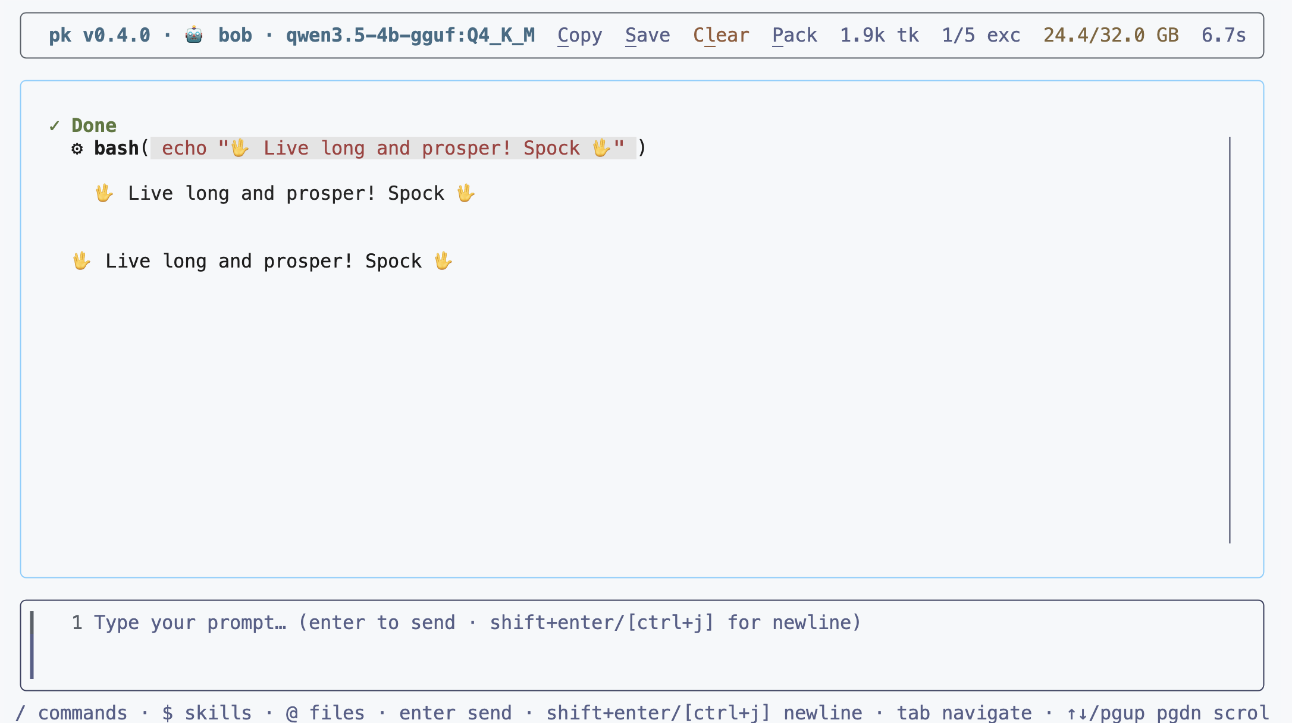Click the highlighted echo command text

(x=393, y=148)
